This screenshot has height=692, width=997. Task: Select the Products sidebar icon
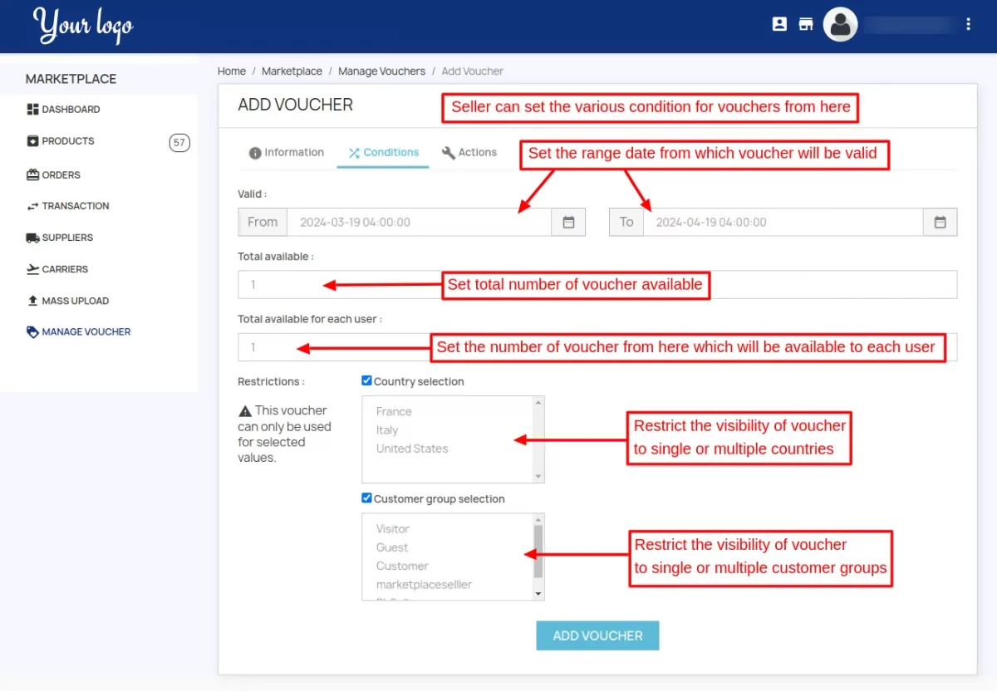pyautogui.click(x=66, y=140)
